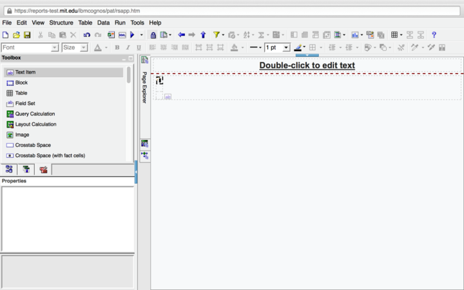Open Help with the question mark icon

434,35
